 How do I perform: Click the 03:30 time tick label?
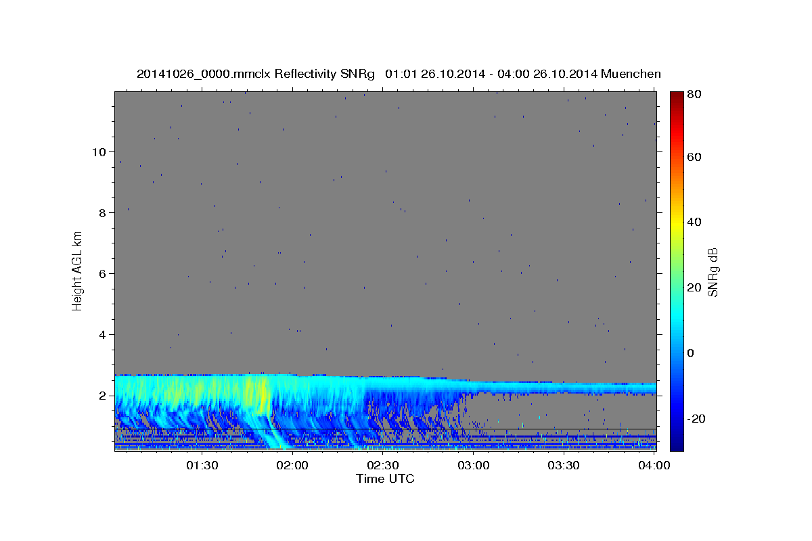point(564,465)
